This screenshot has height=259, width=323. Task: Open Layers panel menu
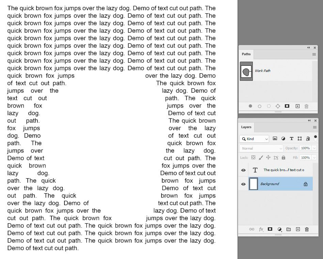click(x=315, y=127)
